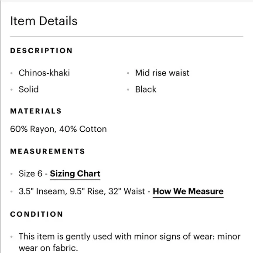Click the DESCRIPTION section header
Image resolution: width=253 pixels, height=253 pixels.
[x=41, y=51]
